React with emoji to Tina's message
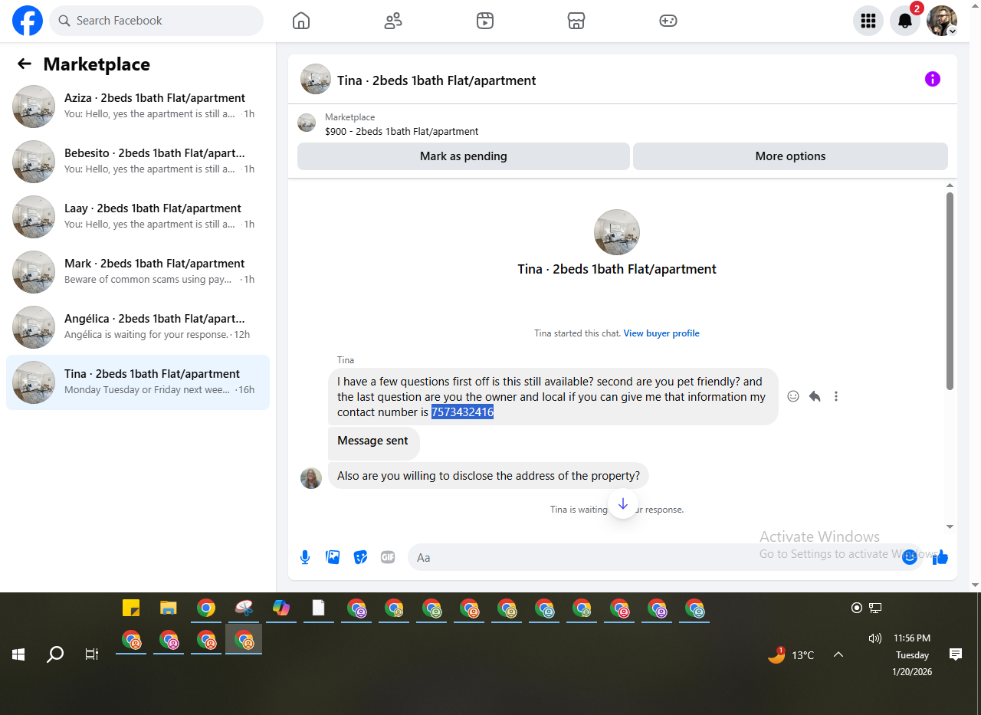This screenshot has height=715, width=981. (x=793, y=396)
